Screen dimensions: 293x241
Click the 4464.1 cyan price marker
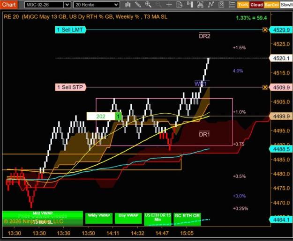(x=281, y=220)
